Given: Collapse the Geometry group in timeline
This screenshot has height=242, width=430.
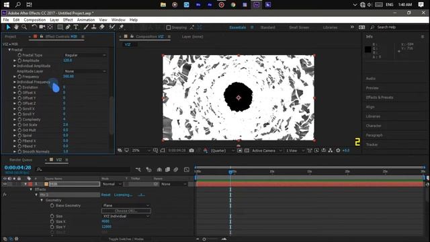Looking at the screenshot, I should click(x=42, y=200).
